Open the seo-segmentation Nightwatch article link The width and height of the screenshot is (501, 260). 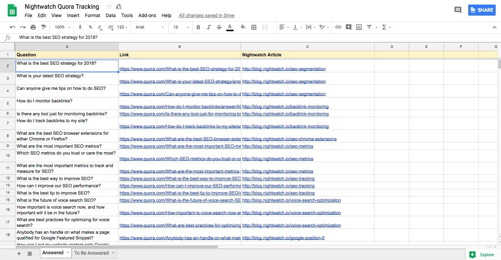pyautogui.click(x=283, y=69)
